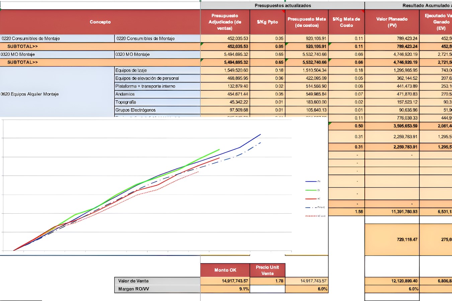Select the Margen RO/VV row label

(157, 289)
